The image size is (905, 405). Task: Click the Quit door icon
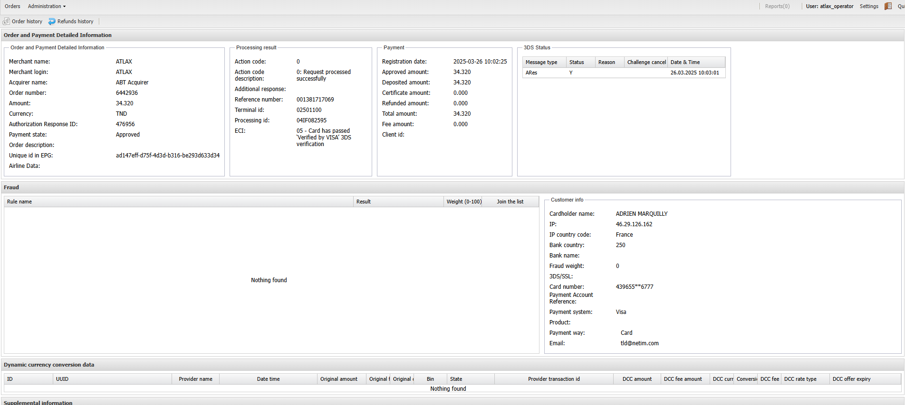pos(888,6)
